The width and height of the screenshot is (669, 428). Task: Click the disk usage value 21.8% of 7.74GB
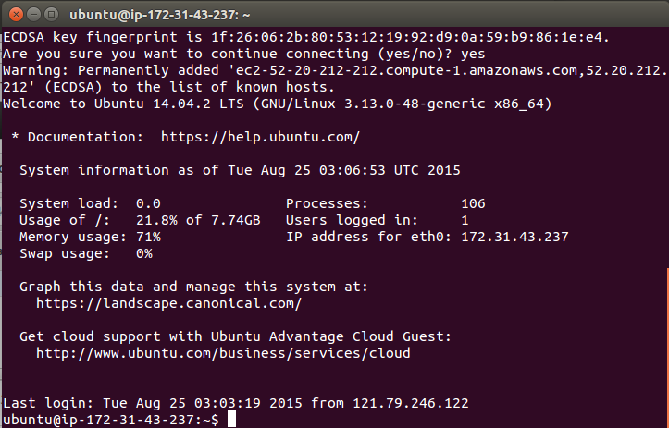(198, 220)
